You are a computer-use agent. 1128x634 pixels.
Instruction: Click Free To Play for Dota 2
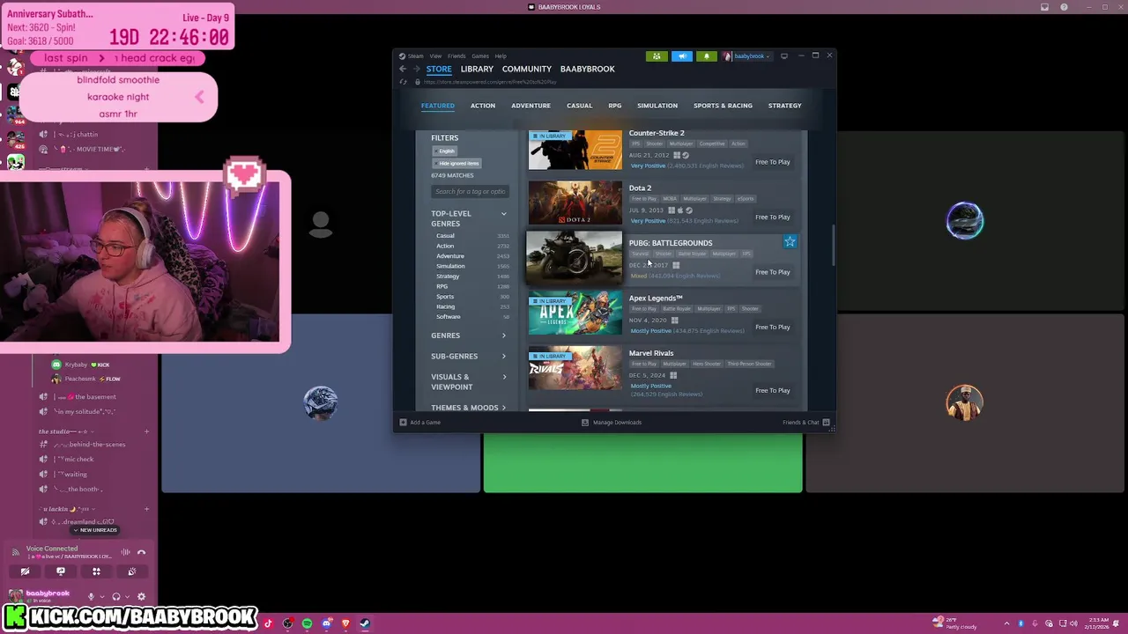(773, 217)
